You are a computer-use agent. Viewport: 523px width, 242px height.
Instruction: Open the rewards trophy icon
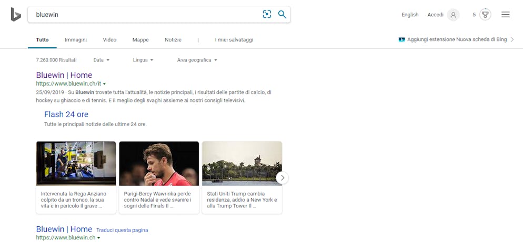(x=485, y=15)
